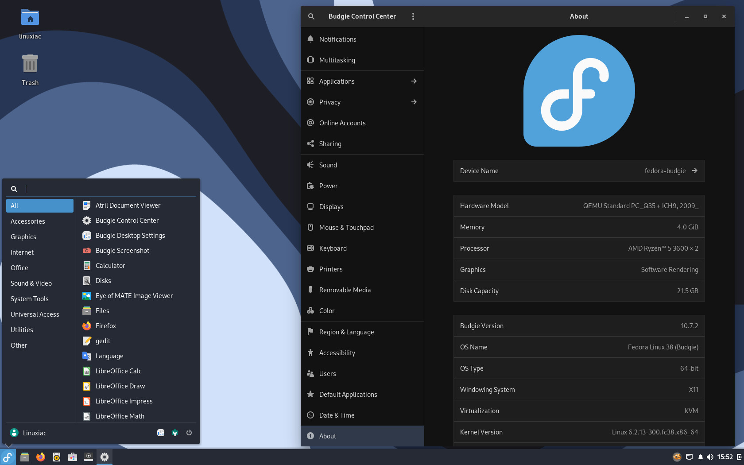This screenshot has height=465, width=744.
Task: Launch Disks from the app list
Action: pyautogui.click(x=136, y=281)
